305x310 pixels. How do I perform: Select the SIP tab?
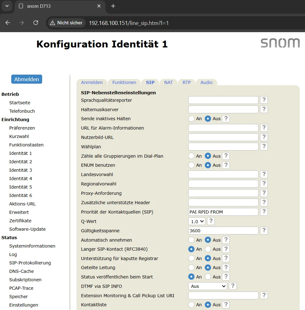click(x=150, y=82)
